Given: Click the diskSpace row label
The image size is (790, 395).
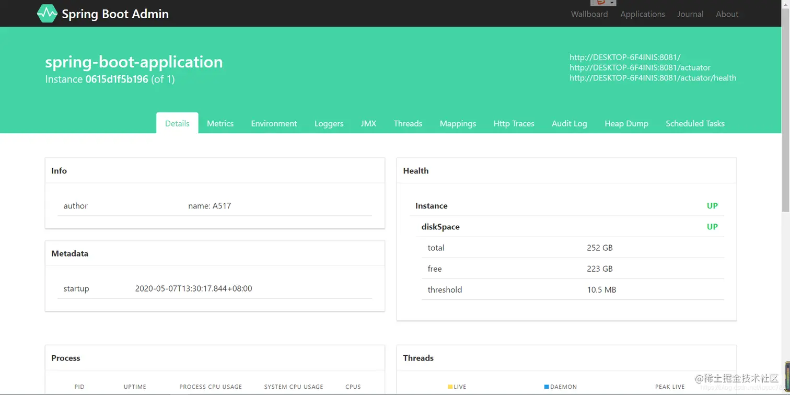Looking at the screenshot, I should pyautogui.click(x=440, y=227).
